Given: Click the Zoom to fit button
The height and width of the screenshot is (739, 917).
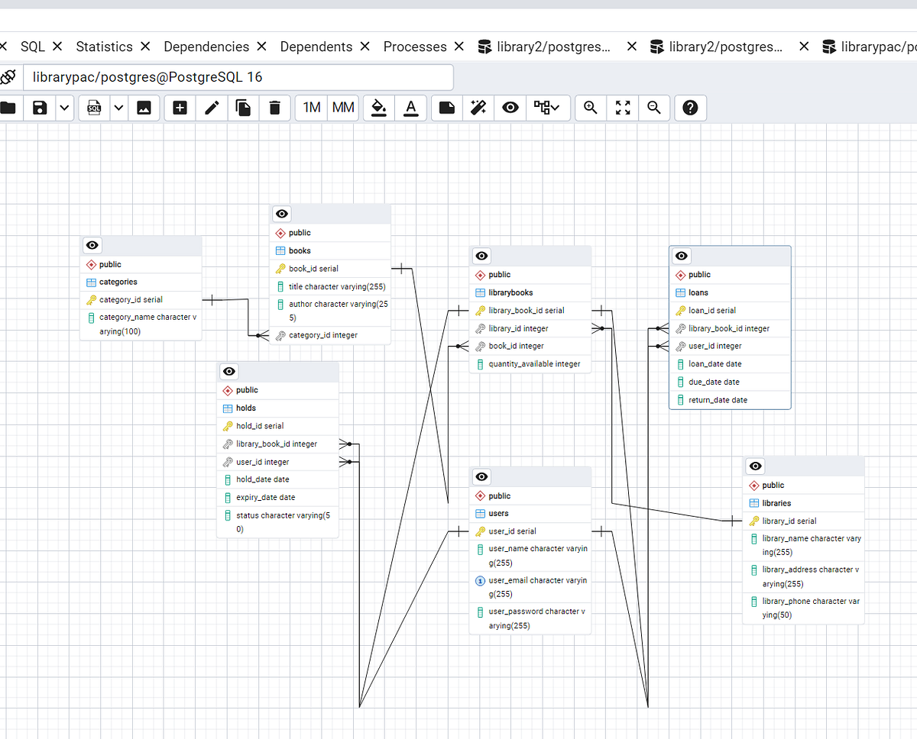Looking at the screenshot, I should point(622,108).
